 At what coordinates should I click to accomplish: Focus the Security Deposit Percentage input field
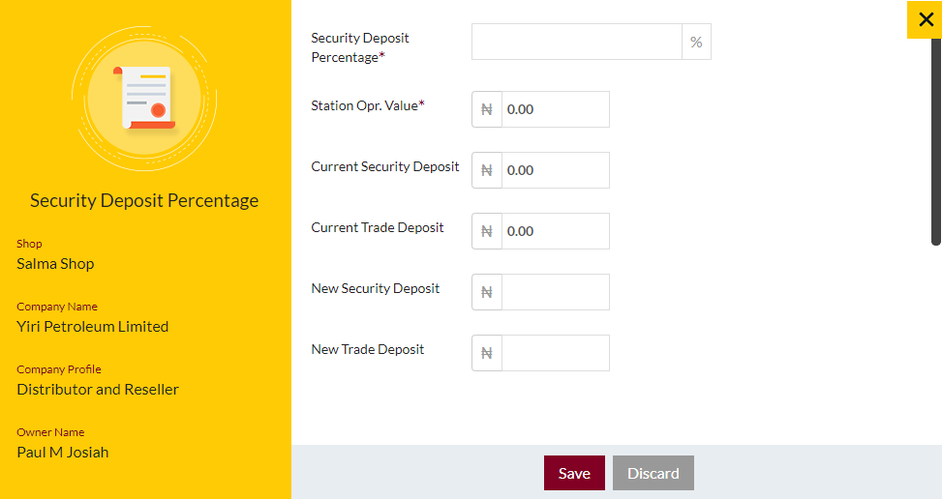tap(577, 42)
